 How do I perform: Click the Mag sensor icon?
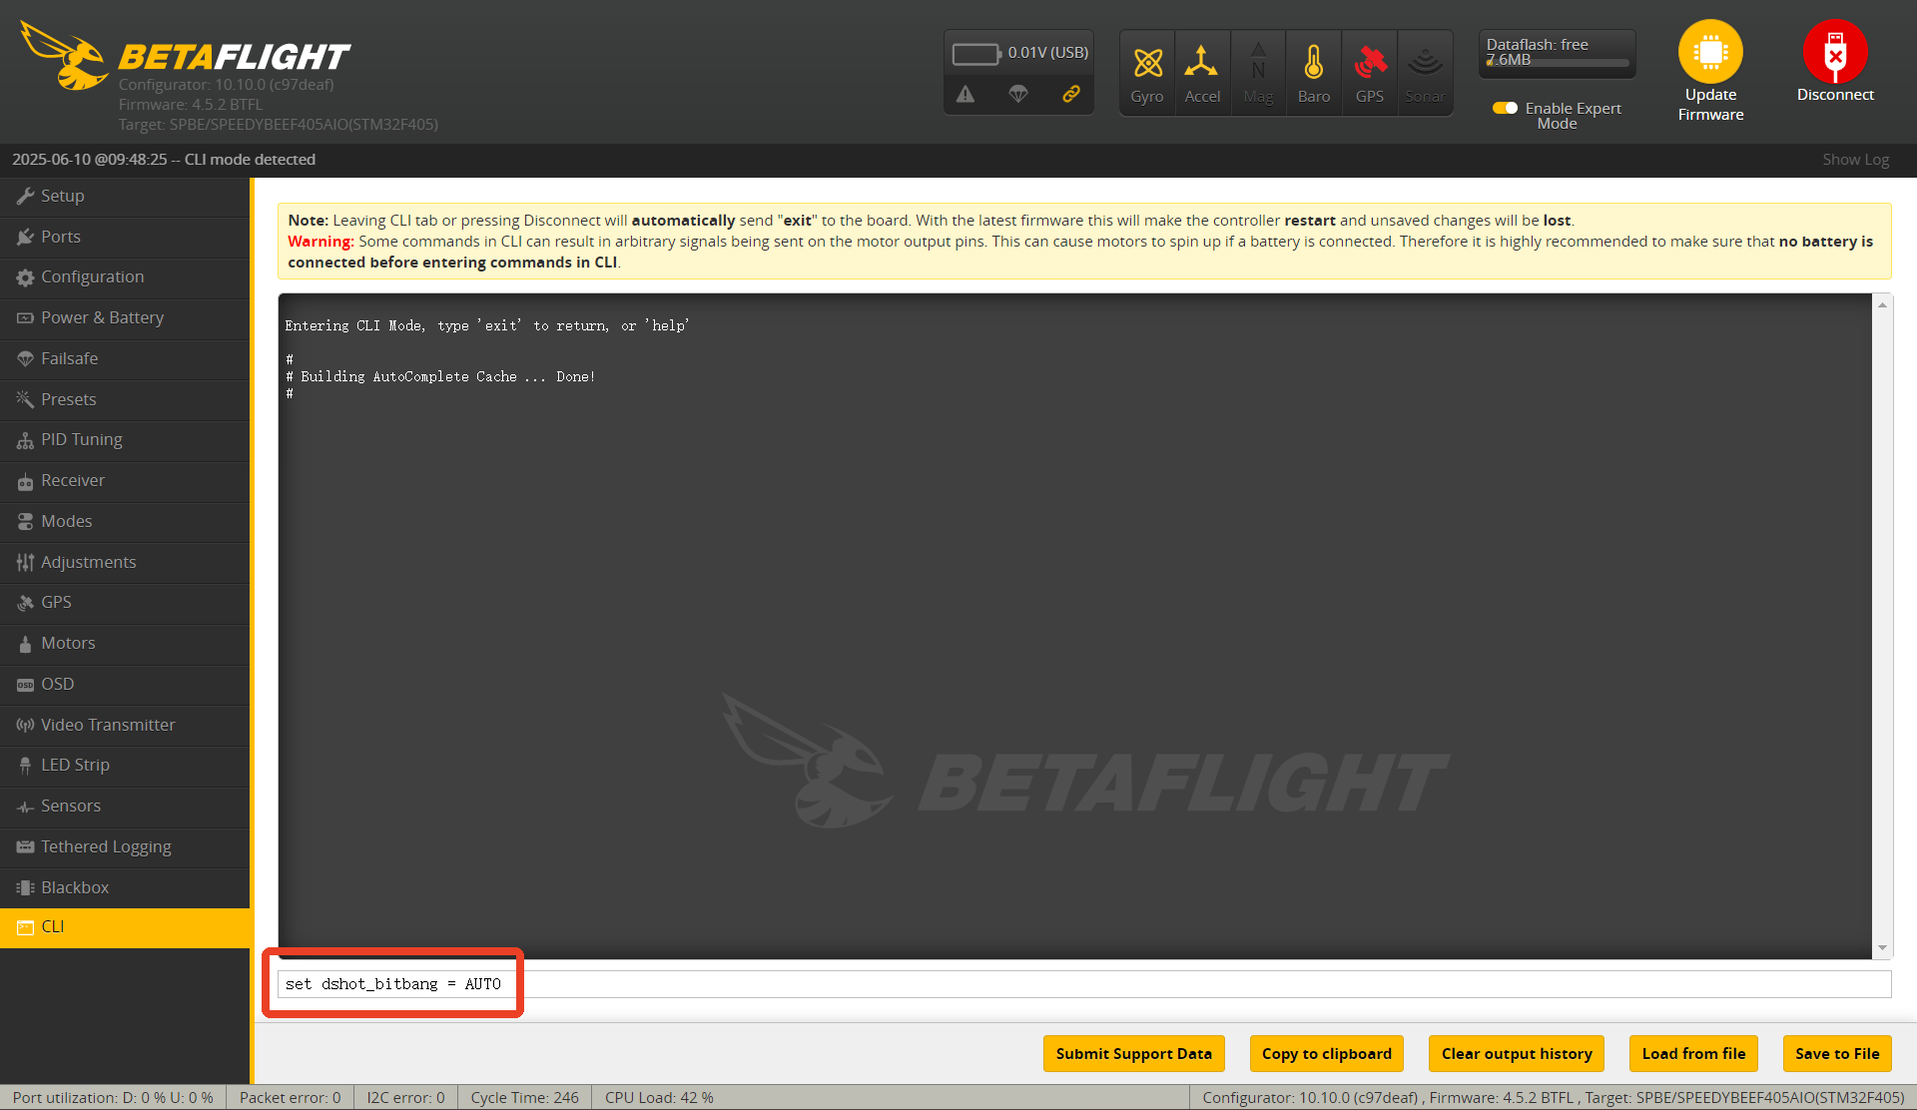[1258, 64]
